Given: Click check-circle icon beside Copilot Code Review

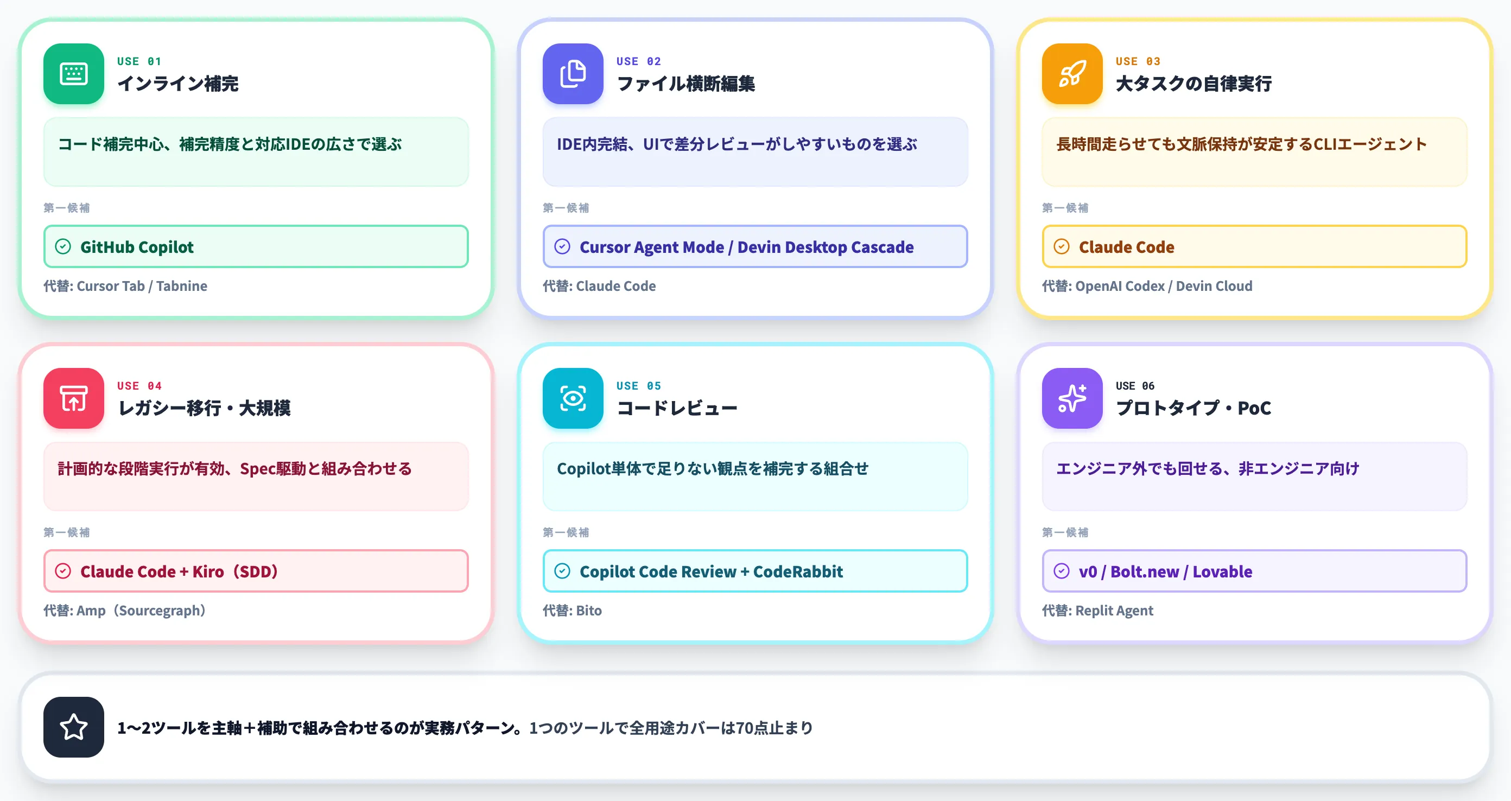Looking at the screenshot, I should point(562,570).
